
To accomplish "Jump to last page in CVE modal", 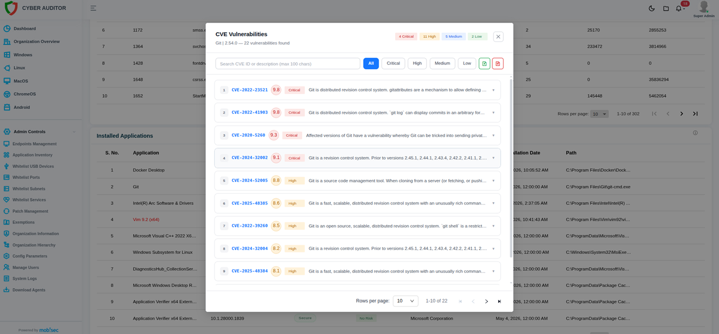I will pyautogui.click(x=499, y=301).
